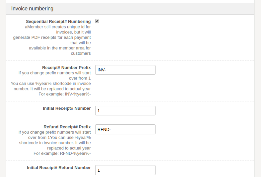Focus the Initial Receipt# Number input
The image size is (261, 177).
(x=125, y=111)
